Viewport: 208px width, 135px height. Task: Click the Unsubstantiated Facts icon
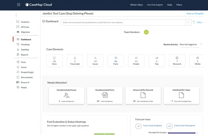(x=105, y=95)
